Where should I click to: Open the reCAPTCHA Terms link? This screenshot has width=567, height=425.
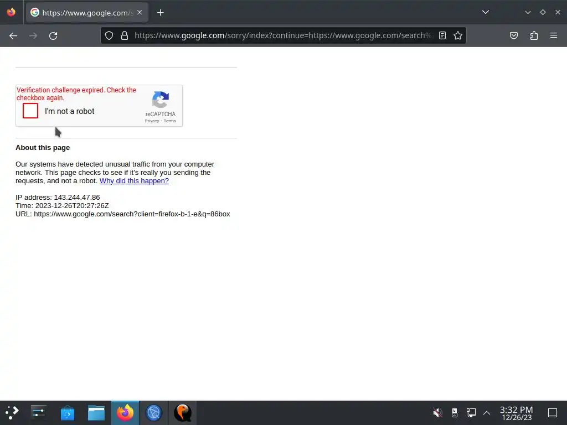169,121
